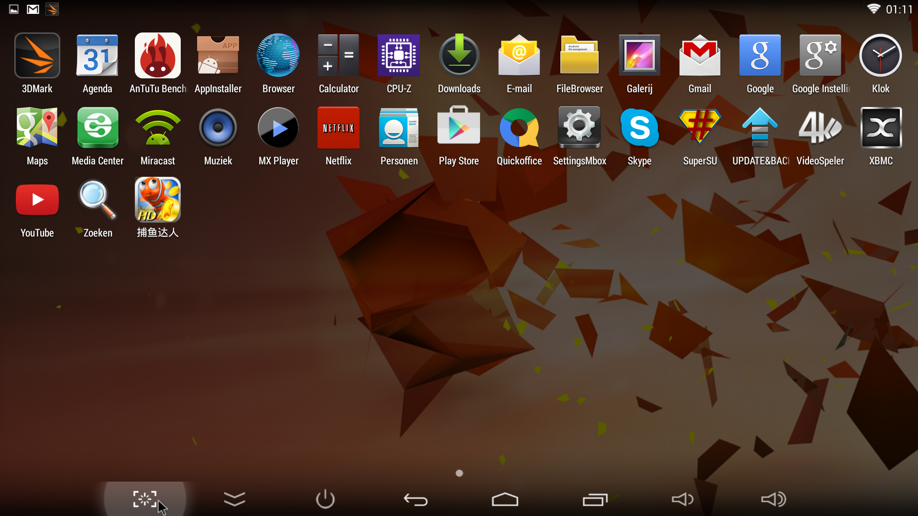The height and width of the screenshot is (516, 918).
Task: Open the Gmail app icon
Action: click(x=700, y=55)
